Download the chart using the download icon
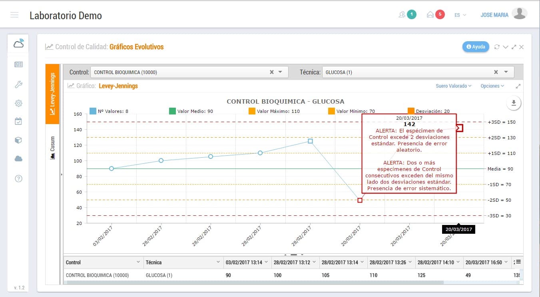 (x=514, y=103)
